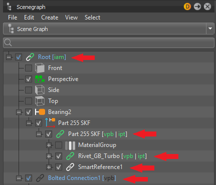Expand the MaterialGroup node

pyautogui.click(x=49, y=145)
